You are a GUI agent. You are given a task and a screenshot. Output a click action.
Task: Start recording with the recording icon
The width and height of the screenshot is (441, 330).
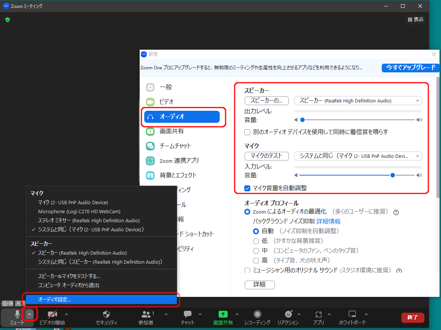(258, 314)
